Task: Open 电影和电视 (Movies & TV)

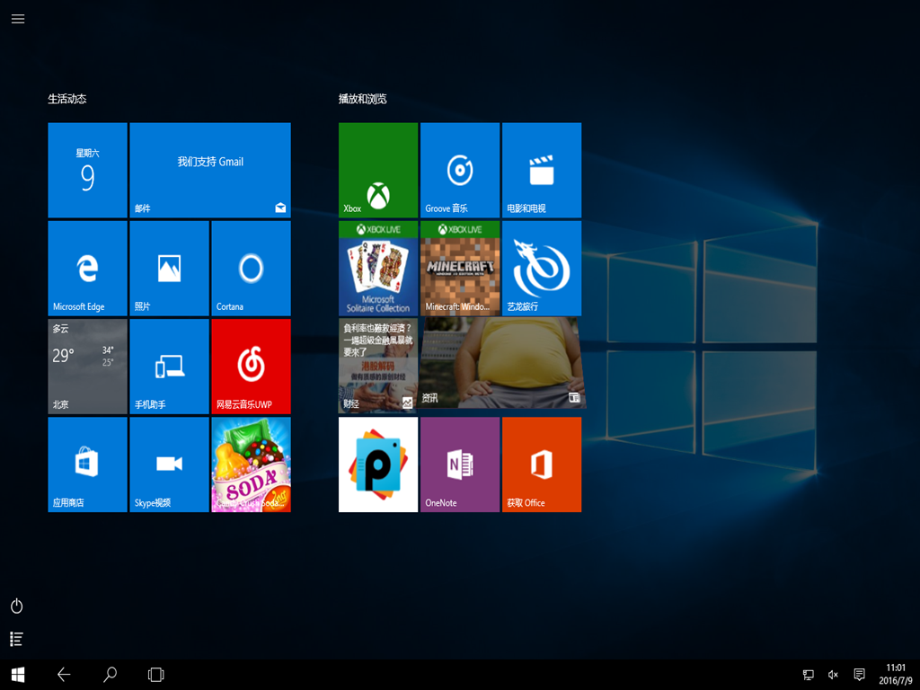Action: [x=542, y=170]
